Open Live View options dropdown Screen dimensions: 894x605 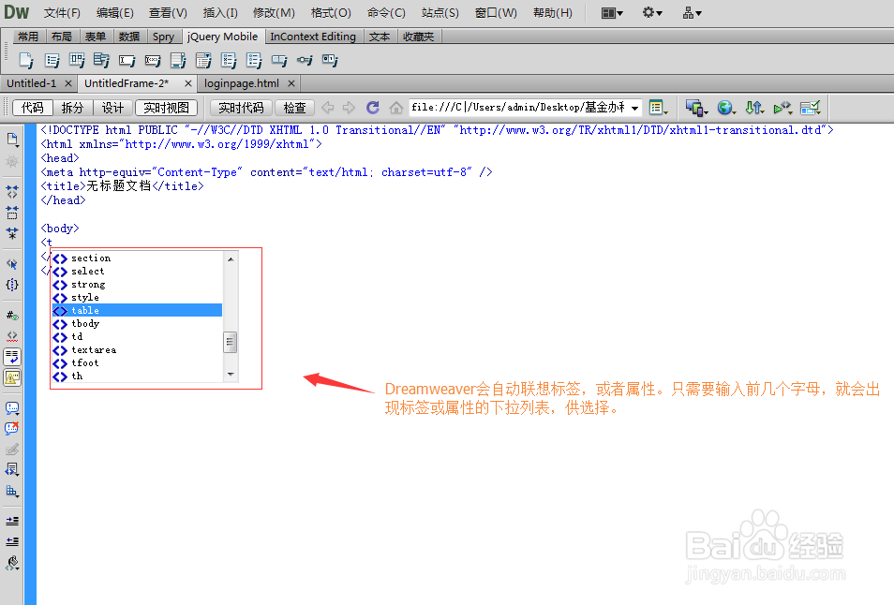click(x=659, y=107)
